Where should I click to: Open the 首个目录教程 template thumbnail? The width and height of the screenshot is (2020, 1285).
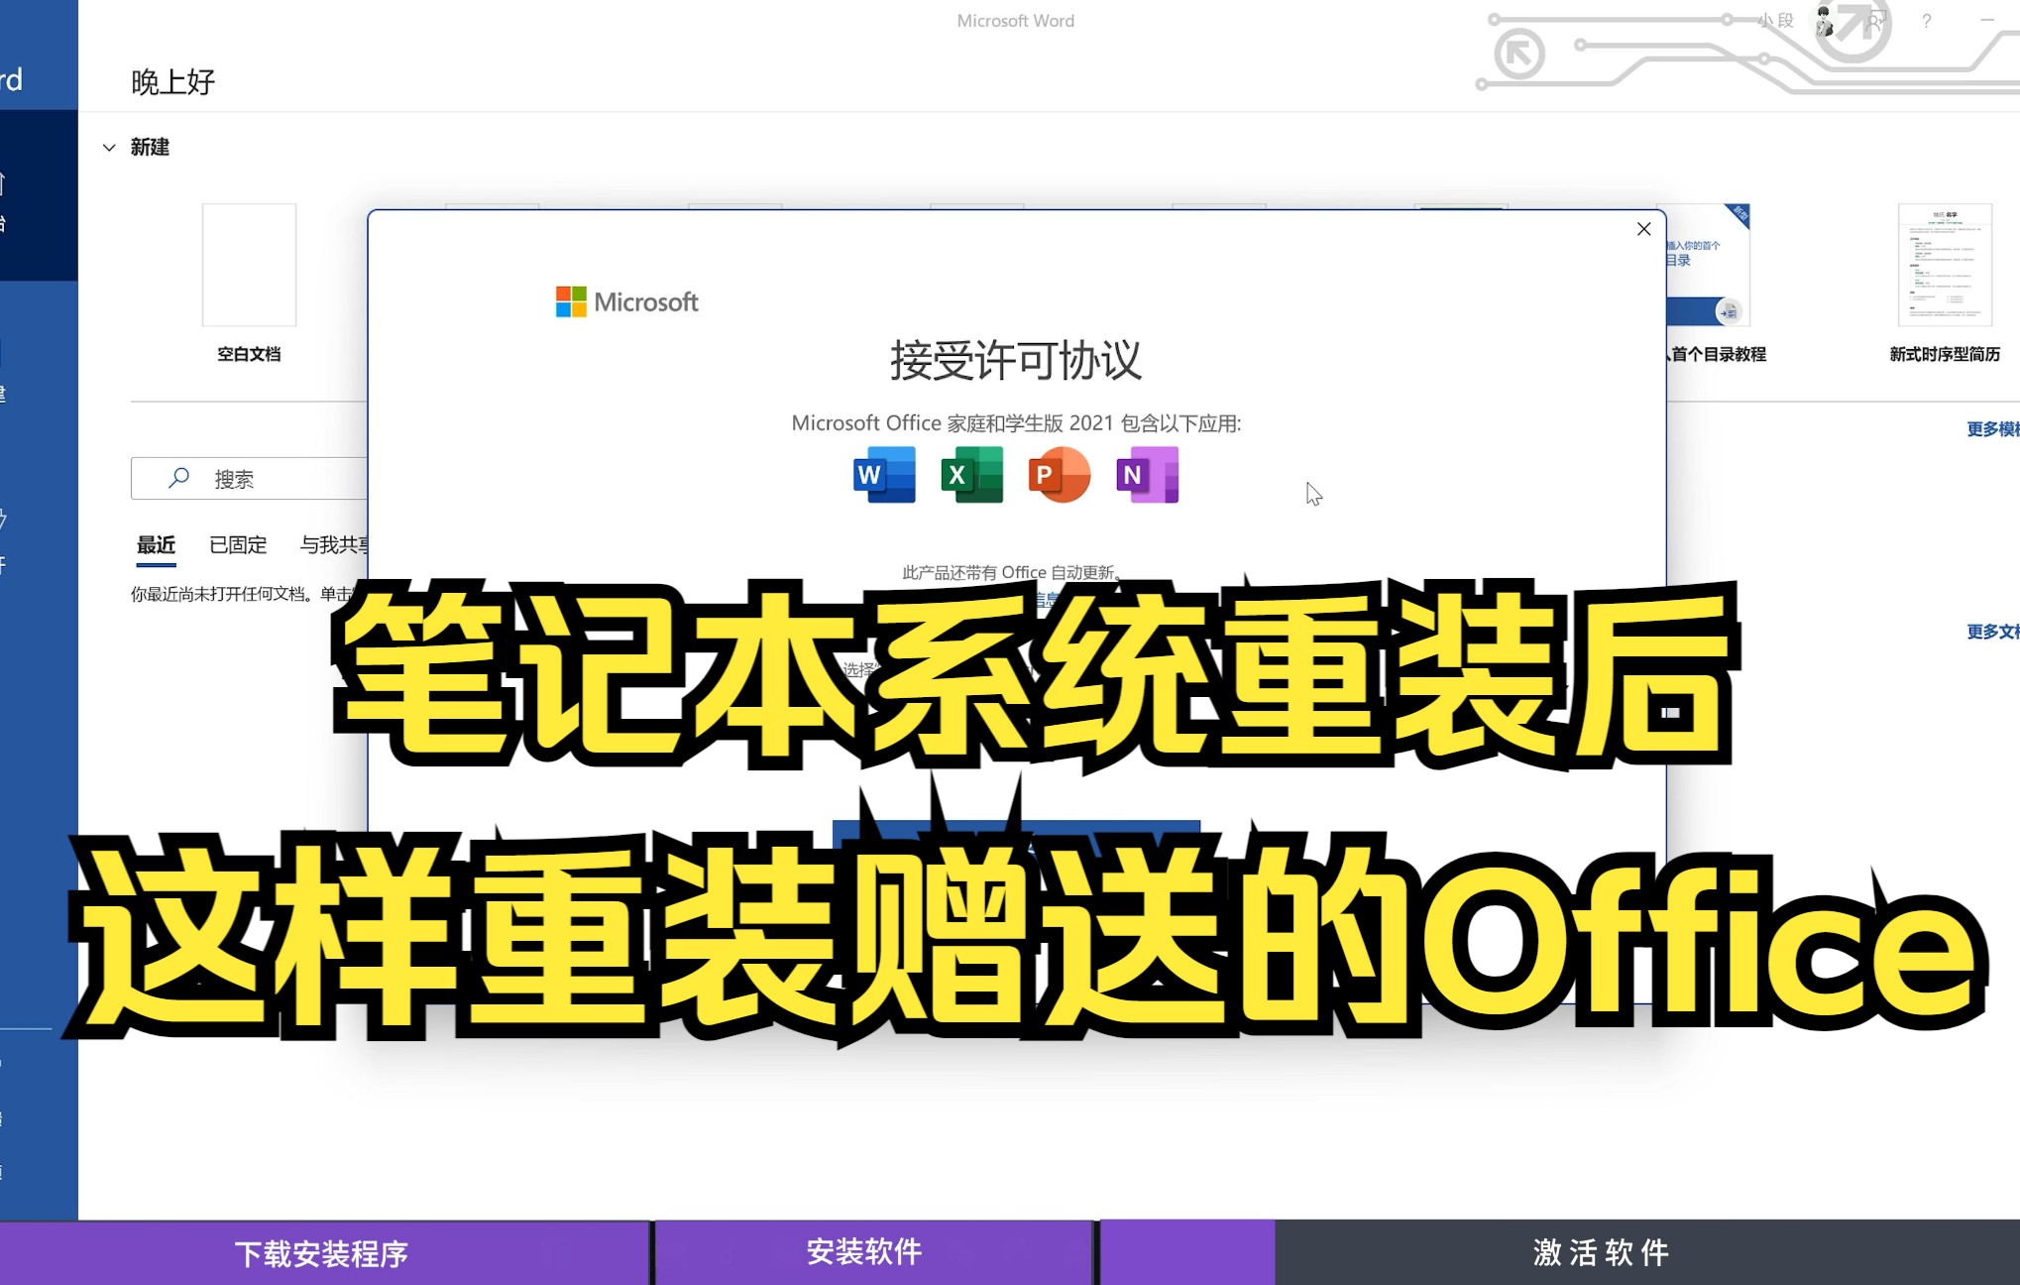pos(1709,265)
